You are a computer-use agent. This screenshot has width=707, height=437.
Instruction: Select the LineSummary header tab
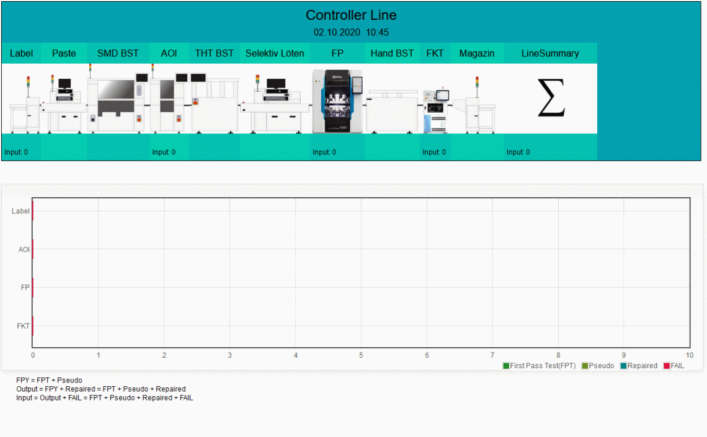(550, 53)
